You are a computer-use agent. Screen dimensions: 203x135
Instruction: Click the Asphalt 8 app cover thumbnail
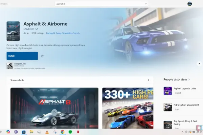click(x=13, y=31)
